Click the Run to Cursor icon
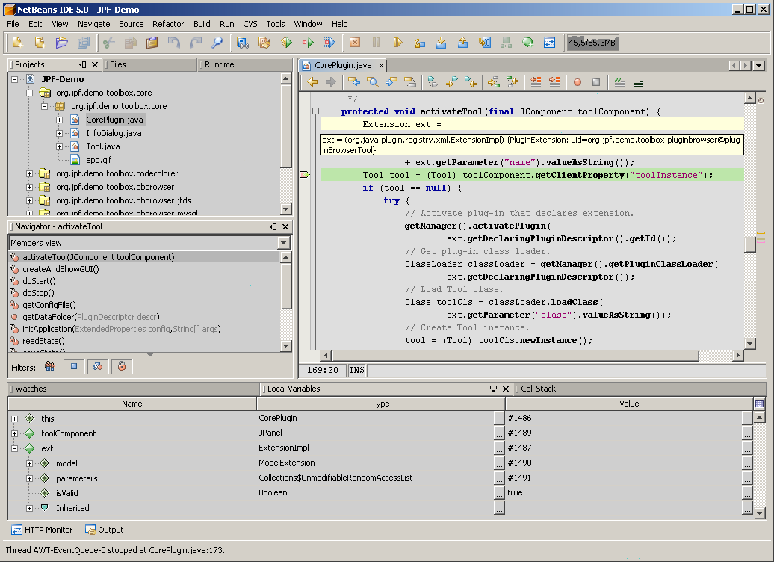The image size is (774, 562). [x=485, y=43]
